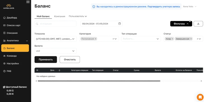204x102 pixels.
Task: Switch to the Компания tab
Action: pos(60,16)
